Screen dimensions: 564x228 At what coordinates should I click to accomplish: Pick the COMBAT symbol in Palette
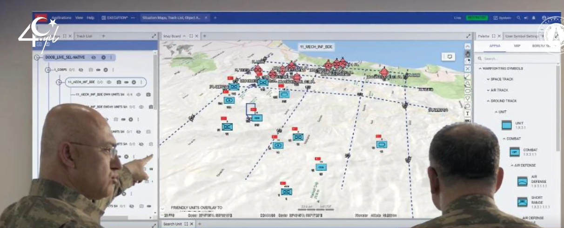pyautogui.click(x=515, y=152)
